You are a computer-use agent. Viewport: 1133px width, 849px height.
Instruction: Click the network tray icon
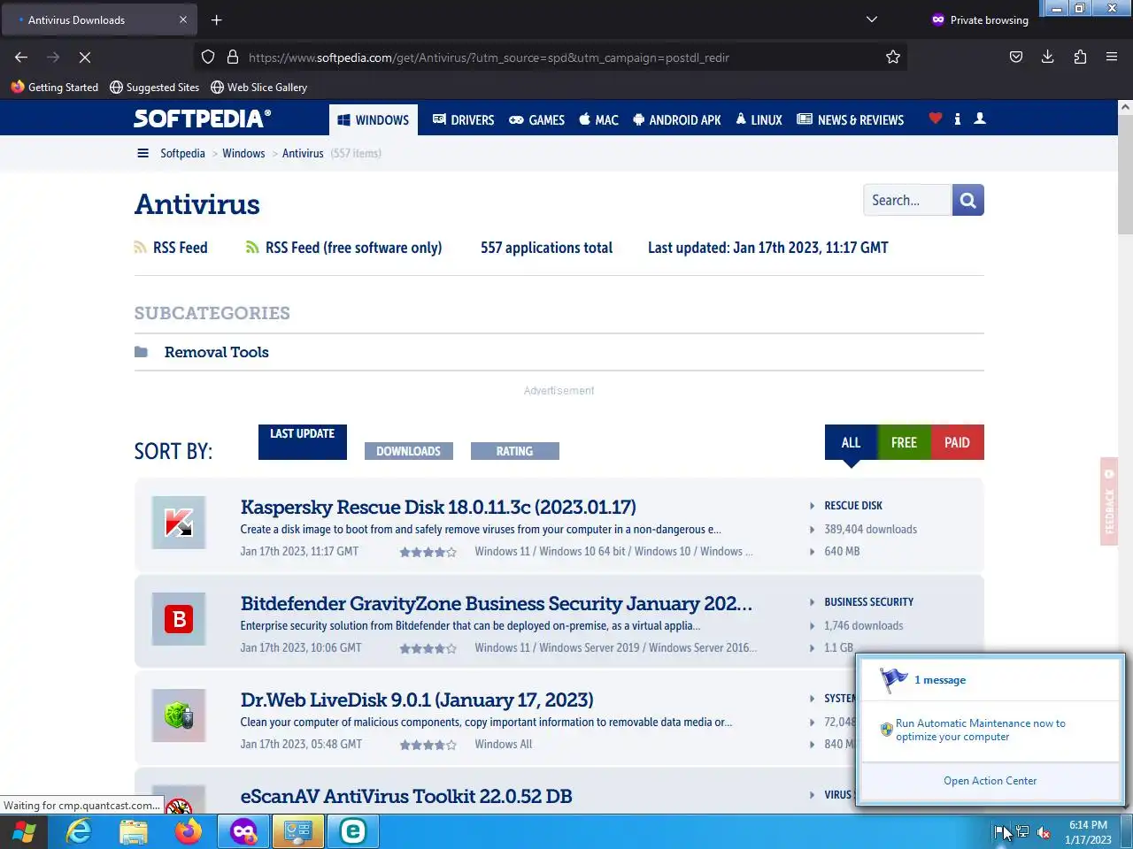(1022, 831)
